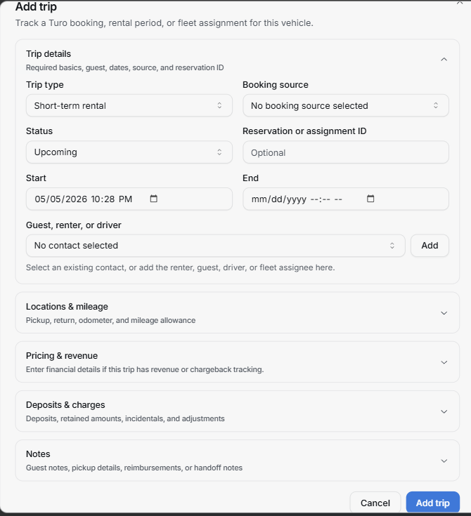The width and height of the screenshot is (471, 516).
Task: Expand the Pricing & revenue section
Action: point(444,362)
